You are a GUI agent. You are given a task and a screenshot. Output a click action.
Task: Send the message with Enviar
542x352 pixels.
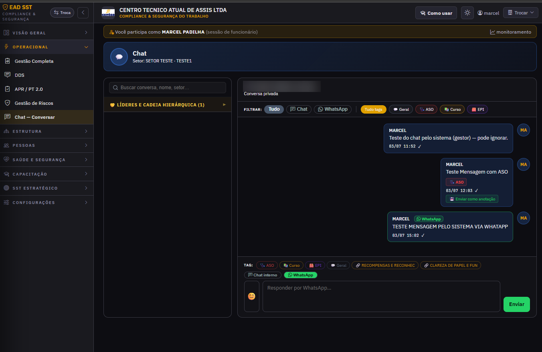coord(517,304)
